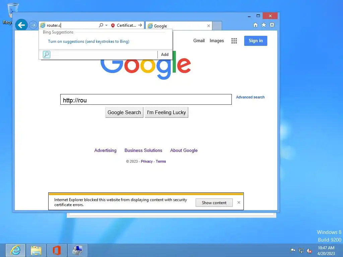
Task: Open the Home page icon
Action: 256,25
